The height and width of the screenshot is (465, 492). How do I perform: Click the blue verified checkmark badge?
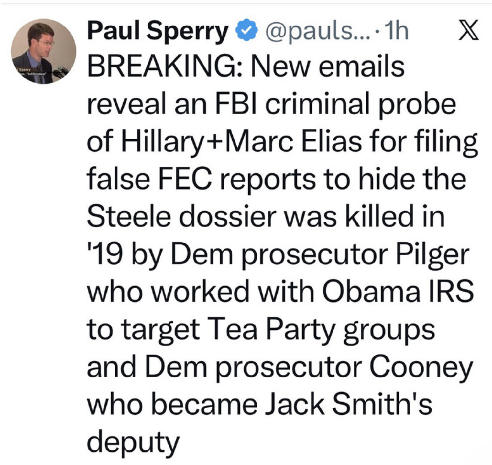tap(247, 31)
